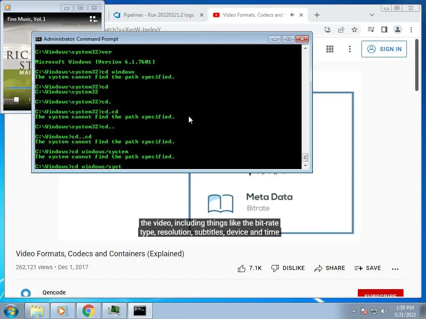426x319 pixels.
Task: Select the Video Formats, Codecs YouTube tab
Action: coord(254,15)
